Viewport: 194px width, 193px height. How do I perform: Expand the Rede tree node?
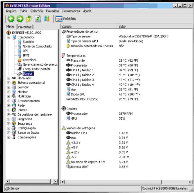coord(9,105)
